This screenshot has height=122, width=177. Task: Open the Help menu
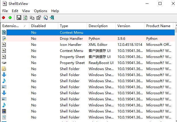click(55, 11)
